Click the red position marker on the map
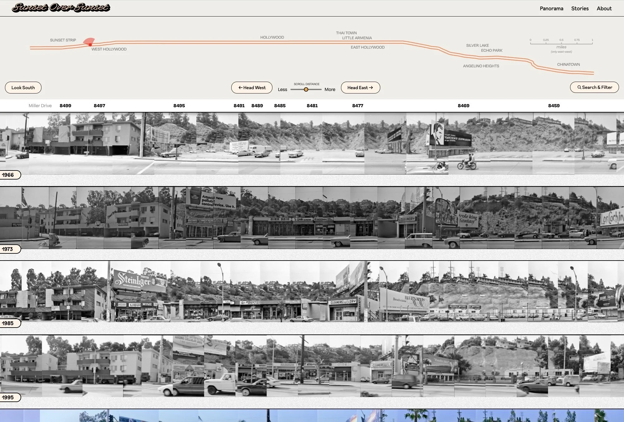624x422 pixels. [x=90, y=44]
